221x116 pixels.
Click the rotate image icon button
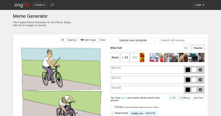point(63,40)
